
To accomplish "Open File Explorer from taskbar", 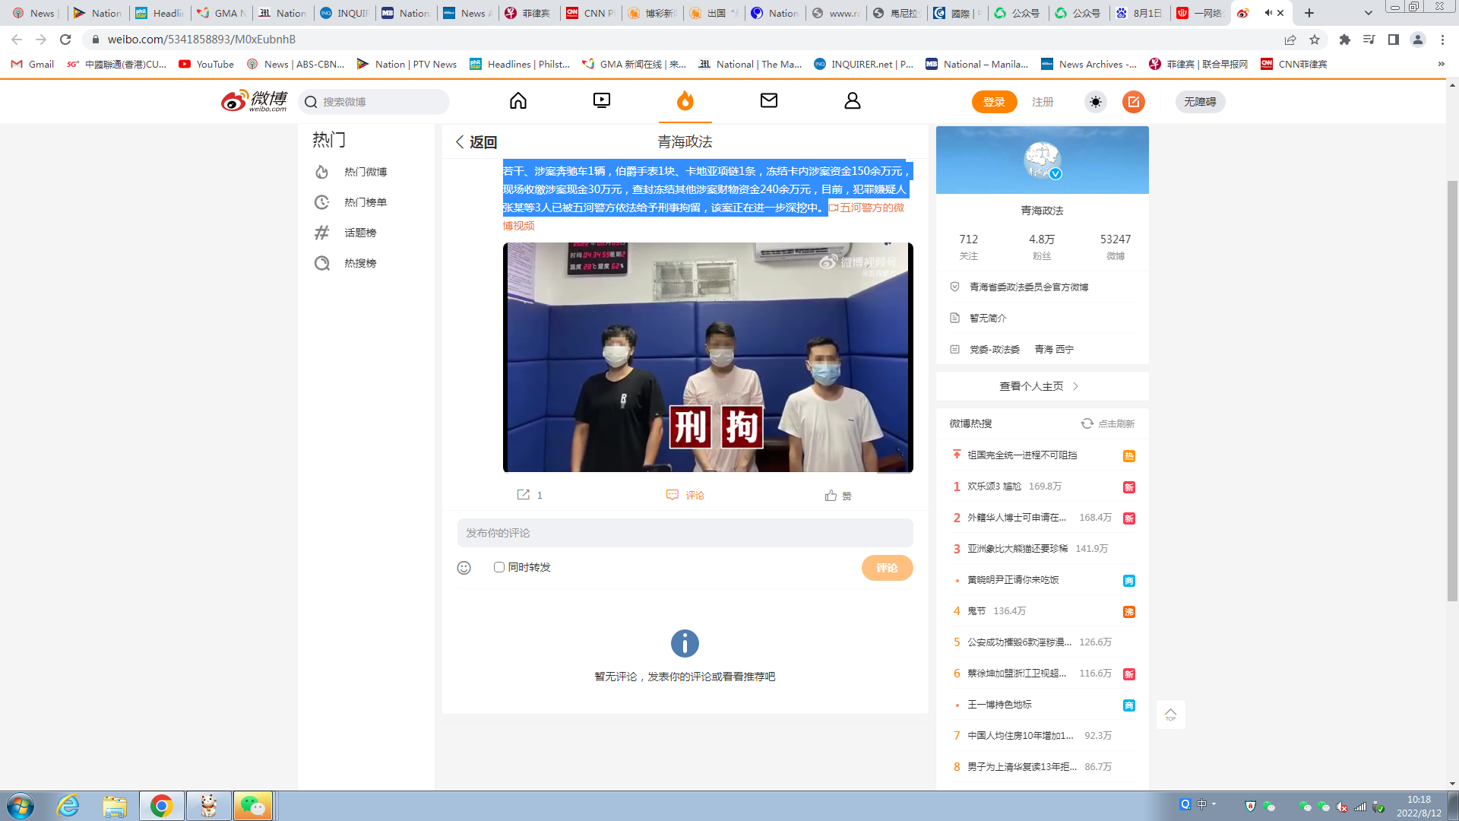I will click(x=115, y=806).
